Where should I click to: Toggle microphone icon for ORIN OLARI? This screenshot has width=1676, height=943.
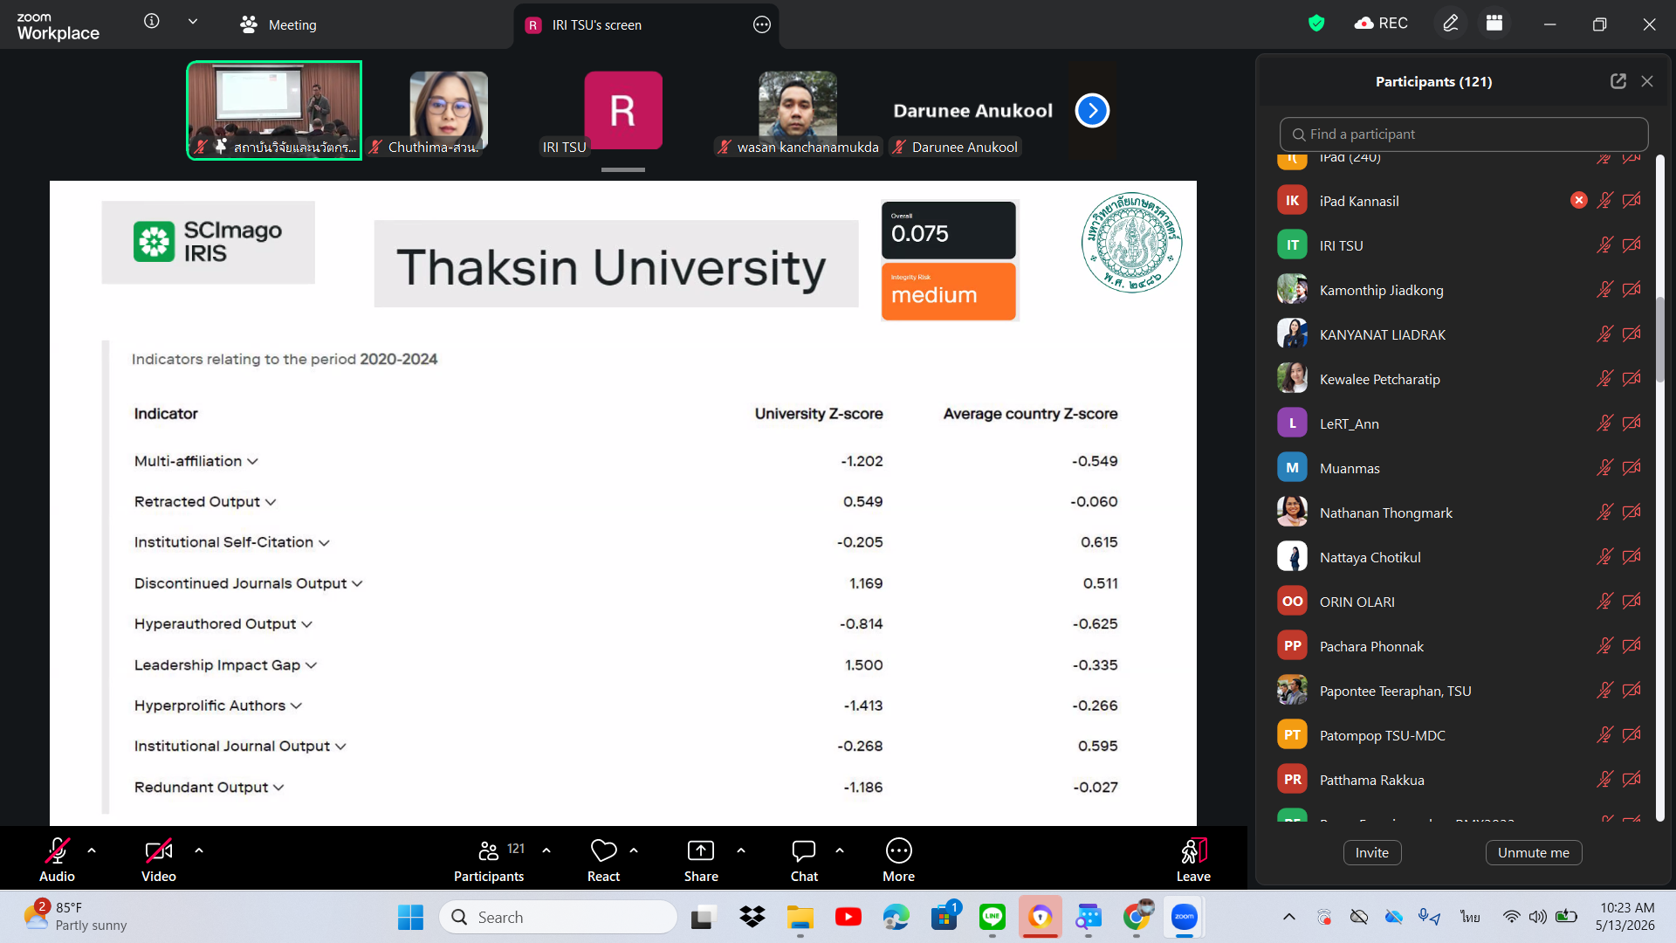tap(1604, 602)
